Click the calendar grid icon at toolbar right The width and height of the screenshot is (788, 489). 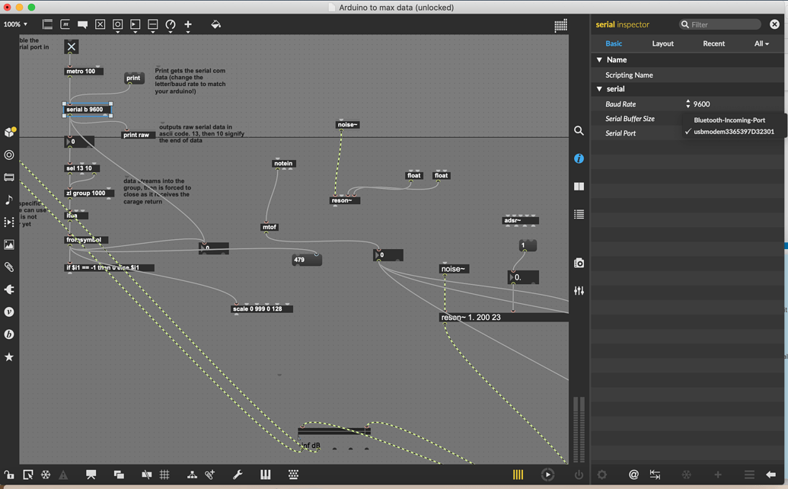point(561,25)
